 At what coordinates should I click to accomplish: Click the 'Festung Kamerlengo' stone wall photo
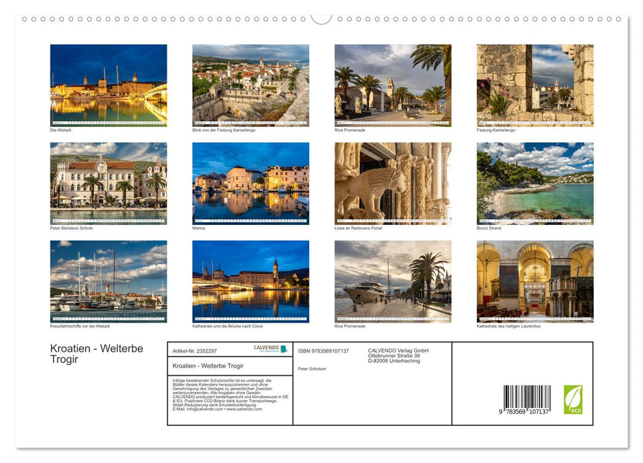(535, 85)
